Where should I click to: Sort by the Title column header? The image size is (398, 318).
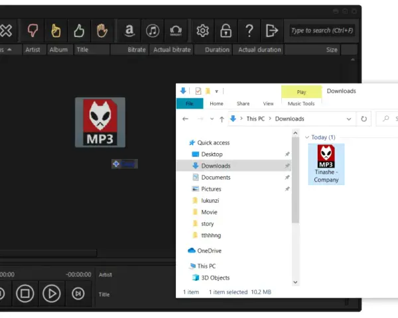(92, 50)
